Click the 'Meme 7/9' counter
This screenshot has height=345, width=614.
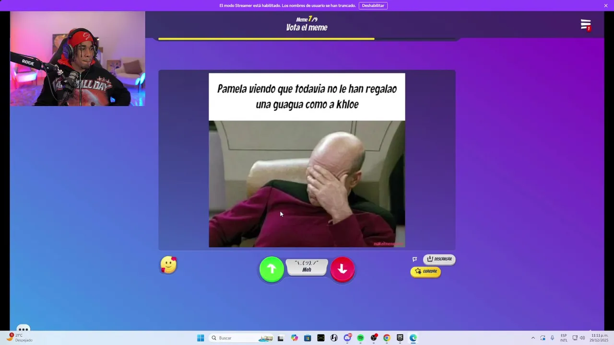pyautogui.click(x=307, y=19)
